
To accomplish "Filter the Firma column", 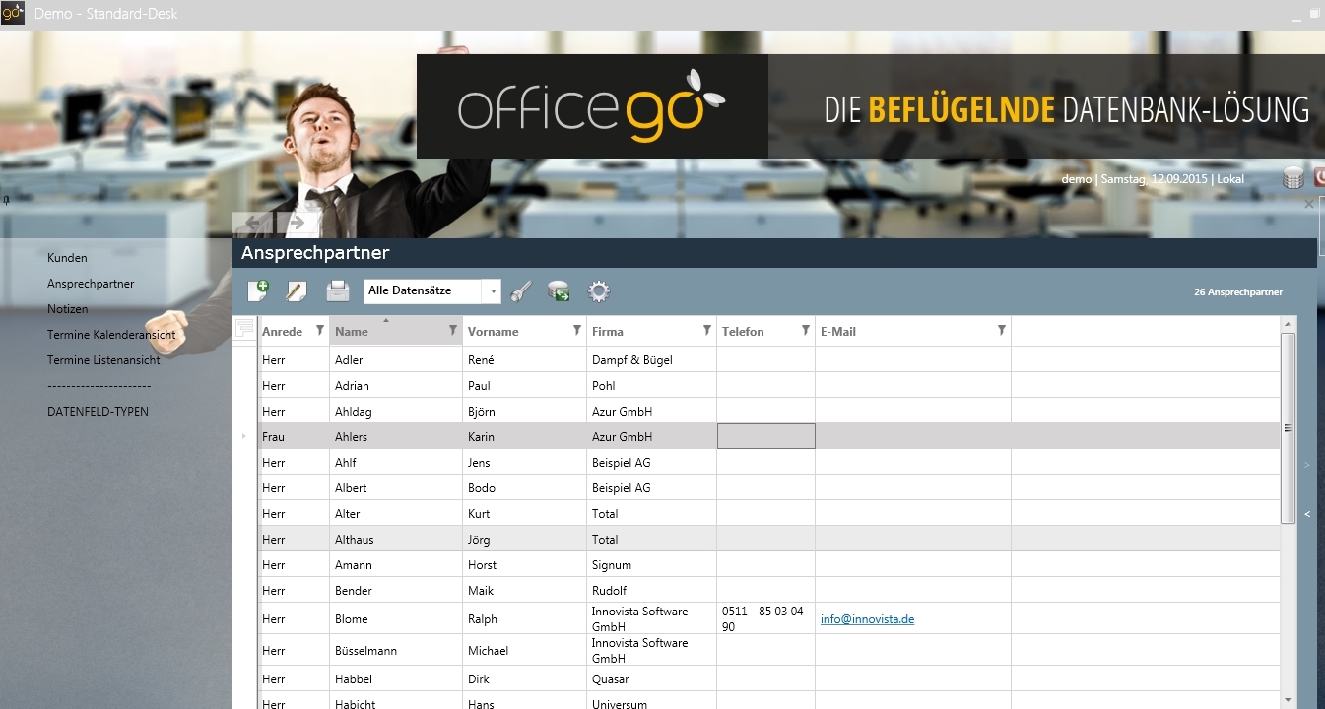I will (x=707, y=330).
